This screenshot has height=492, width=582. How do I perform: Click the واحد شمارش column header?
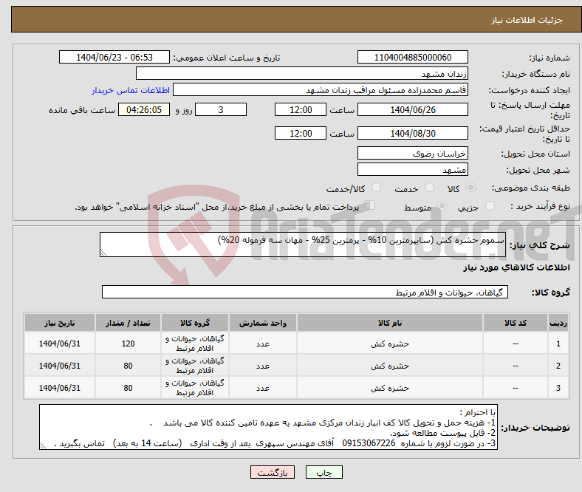(263, 323)
